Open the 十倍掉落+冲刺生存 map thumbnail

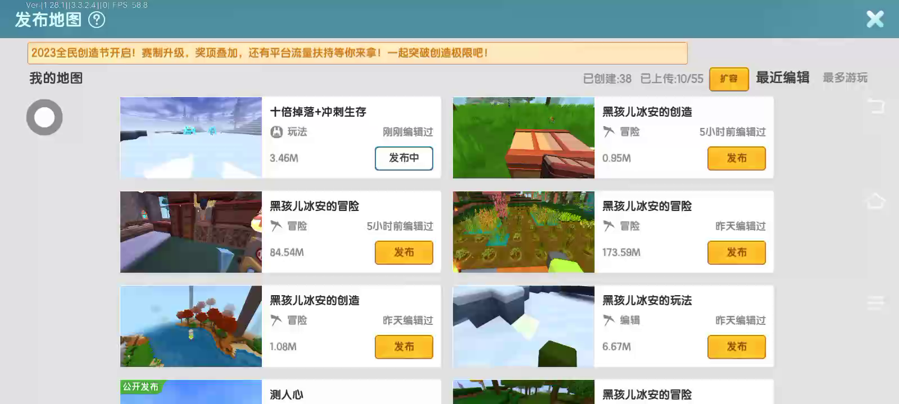point(191,138)
